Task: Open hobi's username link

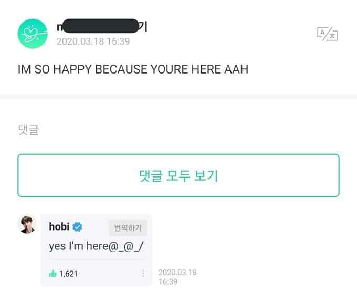Action: pyautogui.click(x=59, y=226)
